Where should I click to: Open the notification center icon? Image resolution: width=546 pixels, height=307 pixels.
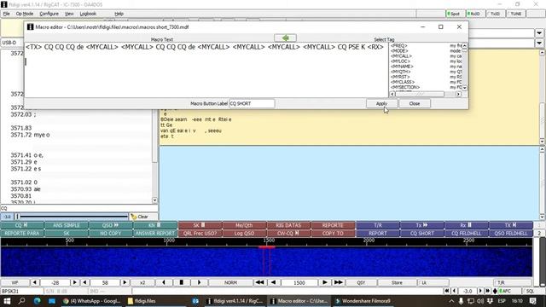(x=533, y=301)
